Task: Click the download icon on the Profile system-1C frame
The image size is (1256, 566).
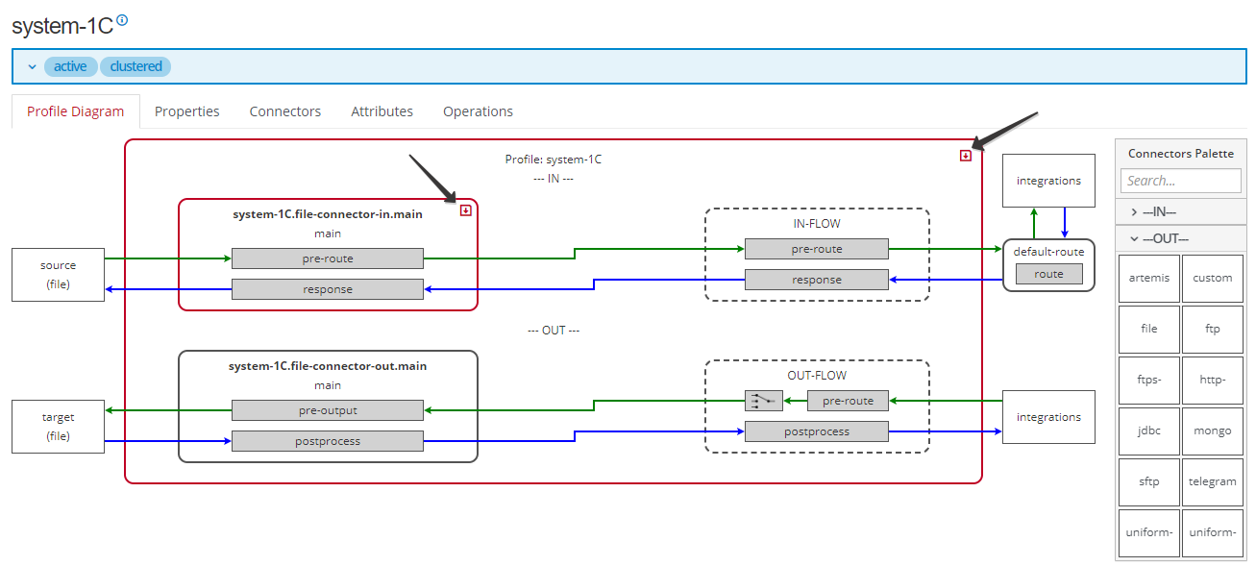Action: pos(965,154)
